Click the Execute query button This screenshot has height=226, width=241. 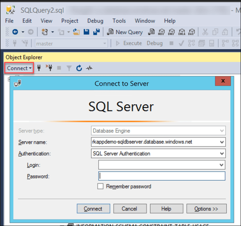coord(129,43)
